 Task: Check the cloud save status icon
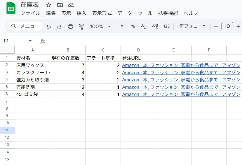[71, 5]
